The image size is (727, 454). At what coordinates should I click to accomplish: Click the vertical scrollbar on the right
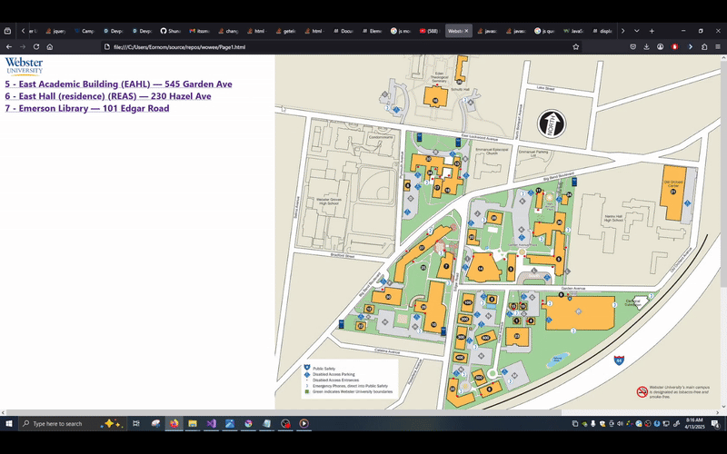point(723,173)
